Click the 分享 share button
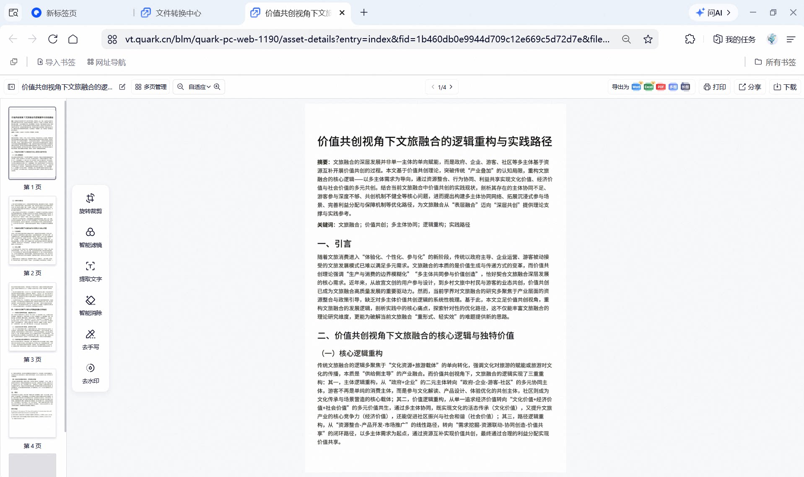The height and width of the screenshot is (477, 804). pyautogui.click(x=750, y=87)
